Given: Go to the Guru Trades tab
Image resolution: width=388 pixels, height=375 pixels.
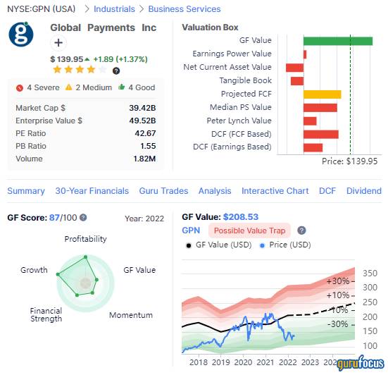Looking at the screenshot, I should pyautogui.click(x=163, y=191).
